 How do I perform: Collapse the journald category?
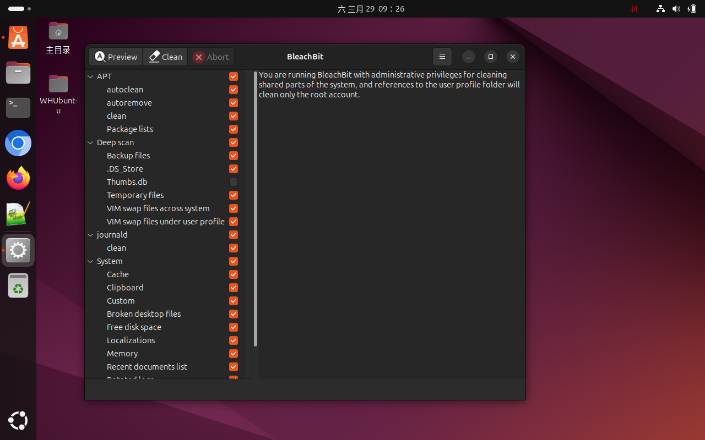pyautogui.click(x=91, y=235)
